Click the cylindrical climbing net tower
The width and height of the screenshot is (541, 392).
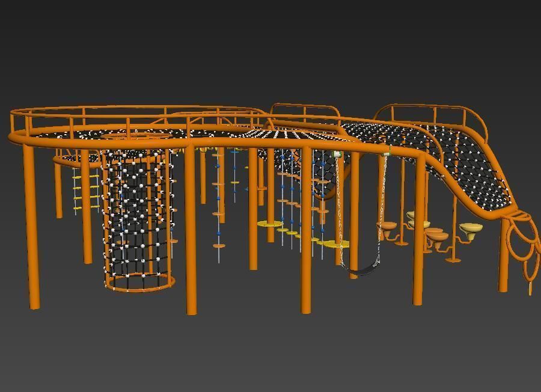[138, 216]
